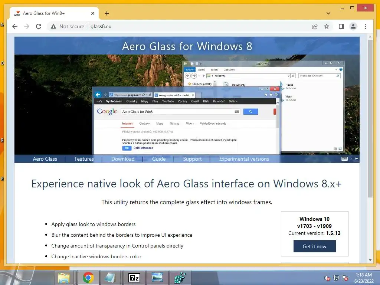Open the glass sheet app in taskbar
Screen dimensions: 380x285
coord(110,278)
